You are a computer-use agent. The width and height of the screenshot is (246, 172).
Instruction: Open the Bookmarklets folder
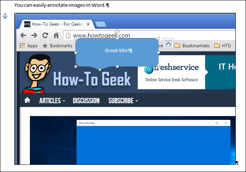click(x=192, y=46)
